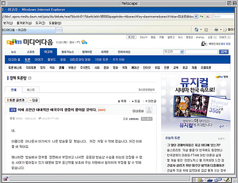Click 네티즌과의 대화 in blue bar
238x183 pixels.
(x=80, y=60)
